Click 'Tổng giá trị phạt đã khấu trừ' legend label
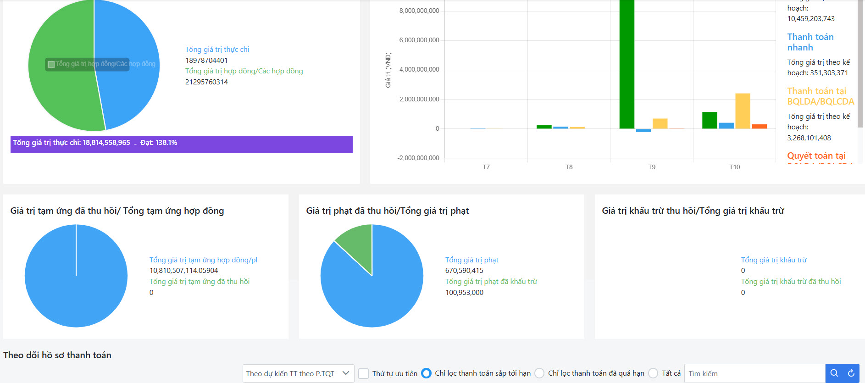The height and width of the screenshot is (383, 865). [x=491, y=282]
